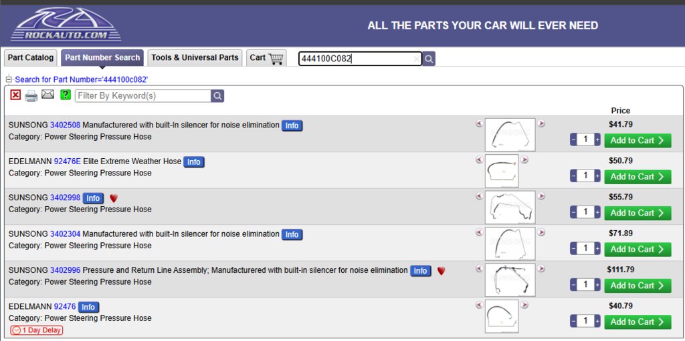Click the heart icon next to SUNSONG 3402998
Viewport: 685px width, 341px height.
114,198
